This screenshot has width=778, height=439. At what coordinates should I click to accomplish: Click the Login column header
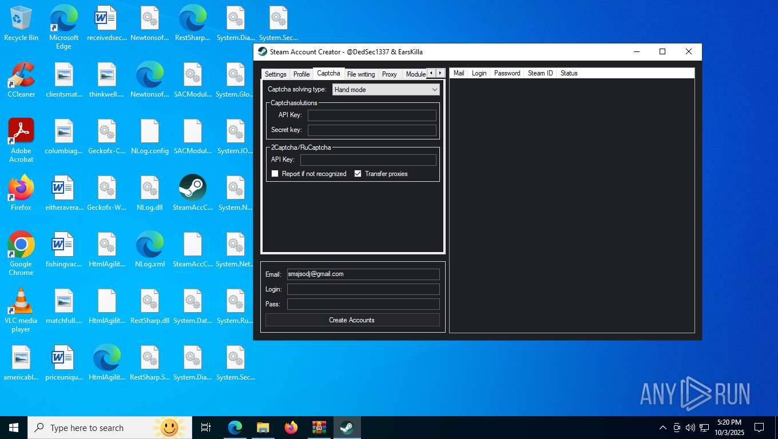[479, 73]
